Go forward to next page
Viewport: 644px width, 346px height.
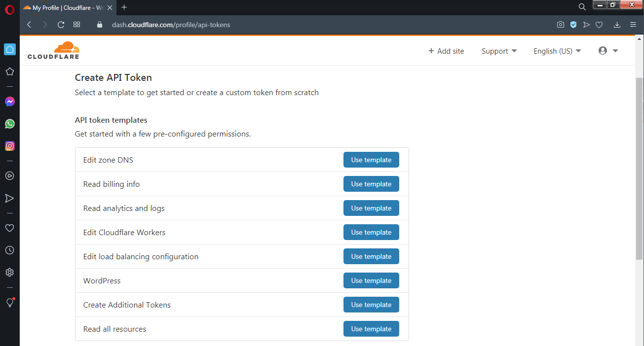(45, 25)
